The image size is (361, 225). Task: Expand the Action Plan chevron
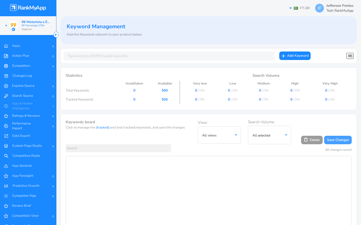pos(53,56)
